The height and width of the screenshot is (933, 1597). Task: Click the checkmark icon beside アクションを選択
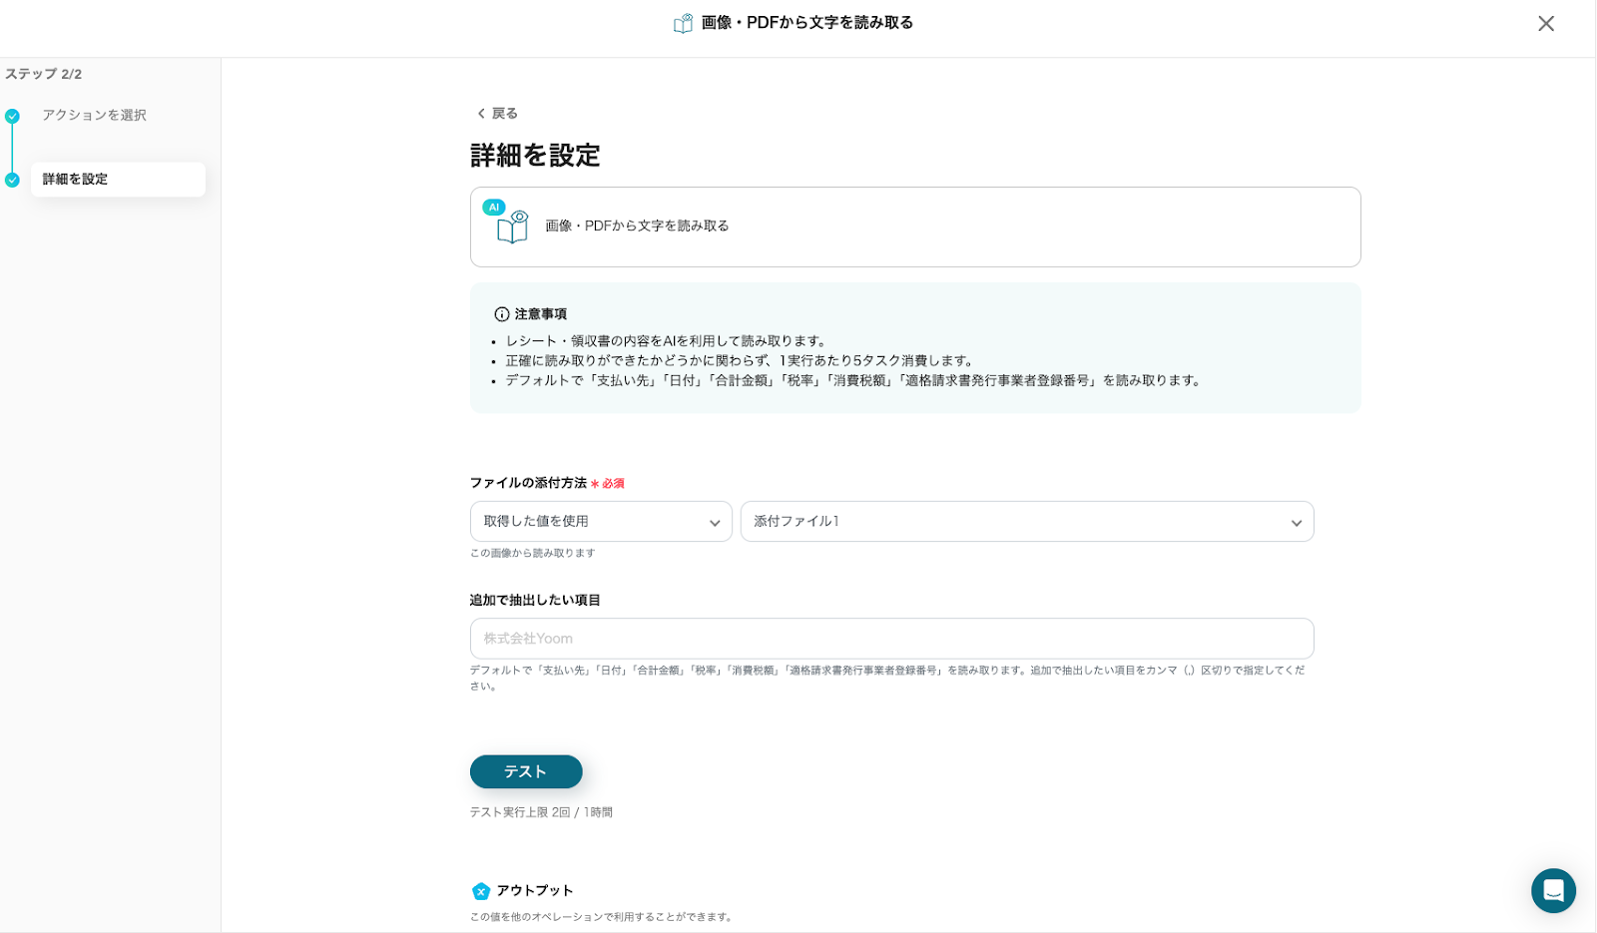(12, 116)
